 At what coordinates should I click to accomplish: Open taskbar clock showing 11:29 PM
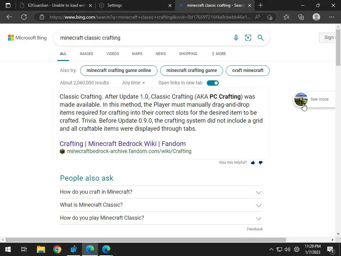tap(312, 249)
